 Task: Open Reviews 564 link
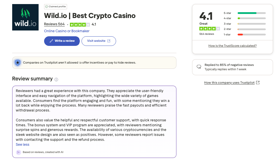[x=54, y=24]
